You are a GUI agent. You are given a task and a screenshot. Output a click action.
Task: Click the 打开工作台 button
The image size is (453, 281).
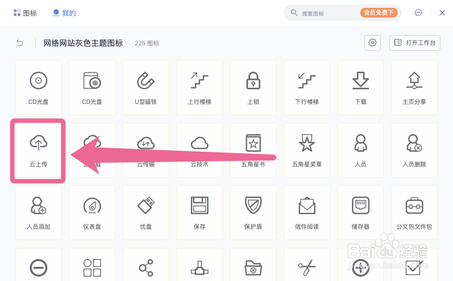pos(414,43)
